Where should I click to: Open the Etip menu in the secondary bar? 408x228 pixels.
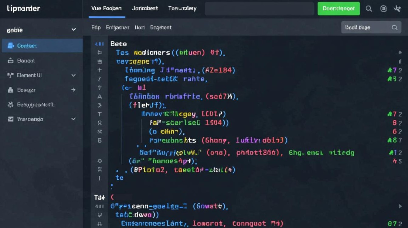pos(96,27)
